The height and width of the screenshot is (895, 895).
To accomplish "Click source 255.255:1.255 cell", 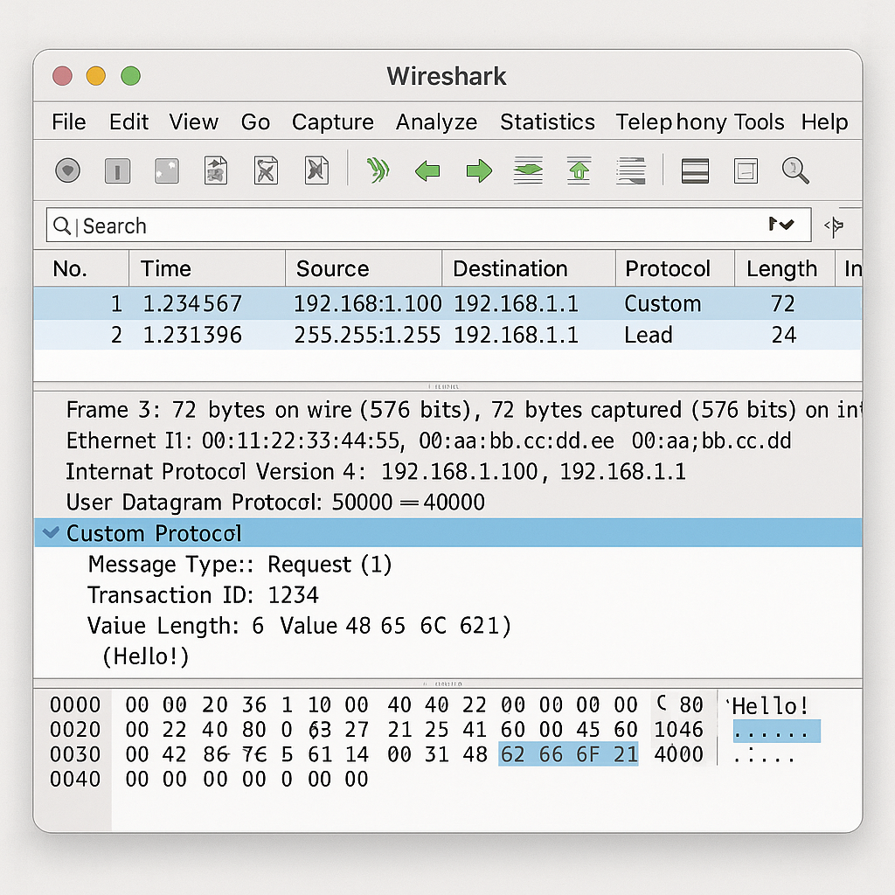I will pos(368,335).
